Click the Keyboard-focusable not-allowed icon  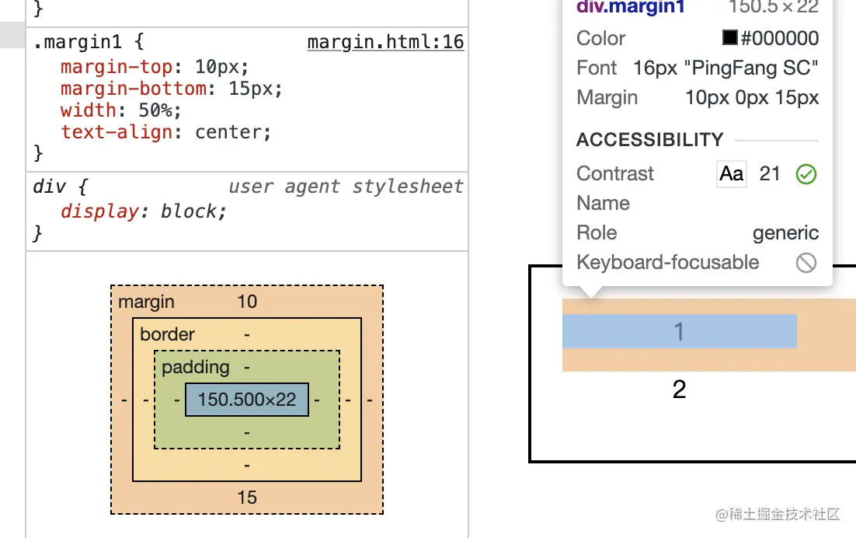[806, 263]
